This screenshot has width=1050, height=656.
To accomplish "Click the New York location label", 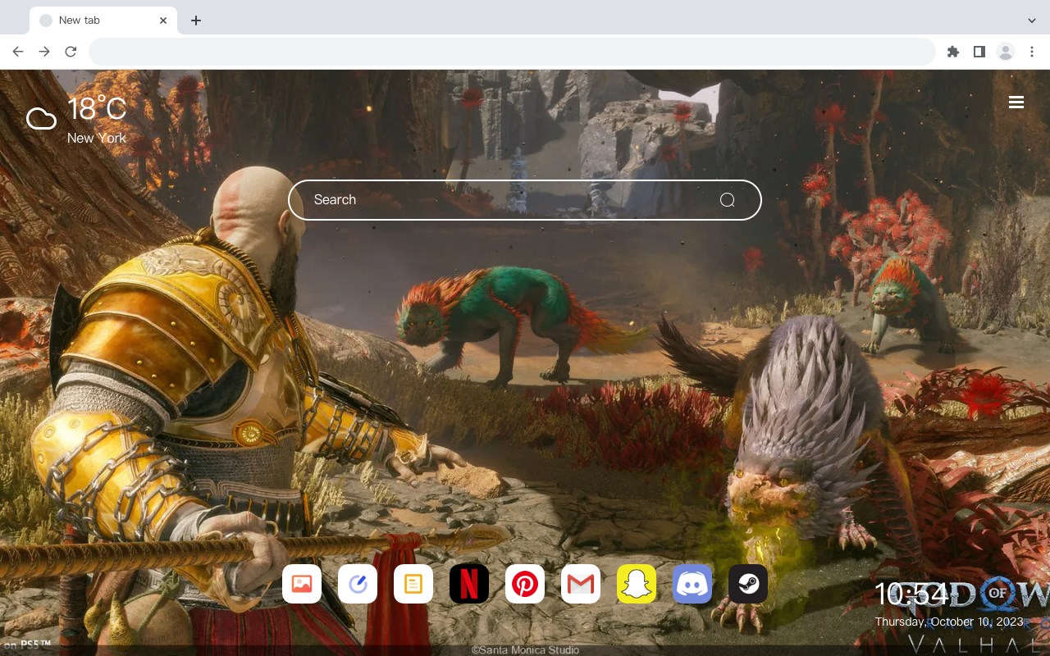I will (x=97, y=138).
